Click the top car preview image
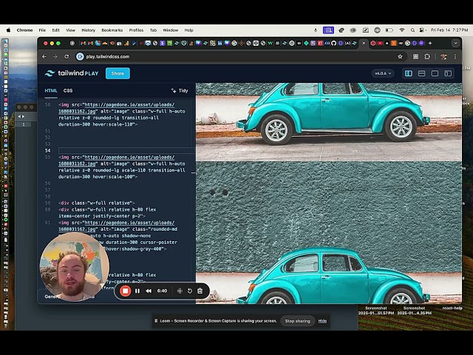Image resolution: width=473 pixels, height=355 pixels. 329,122
